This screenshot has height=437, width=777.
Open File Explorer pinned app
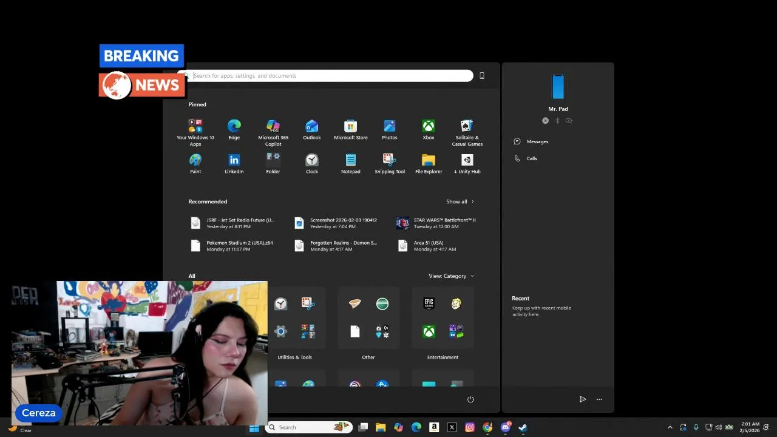point(429,164)
